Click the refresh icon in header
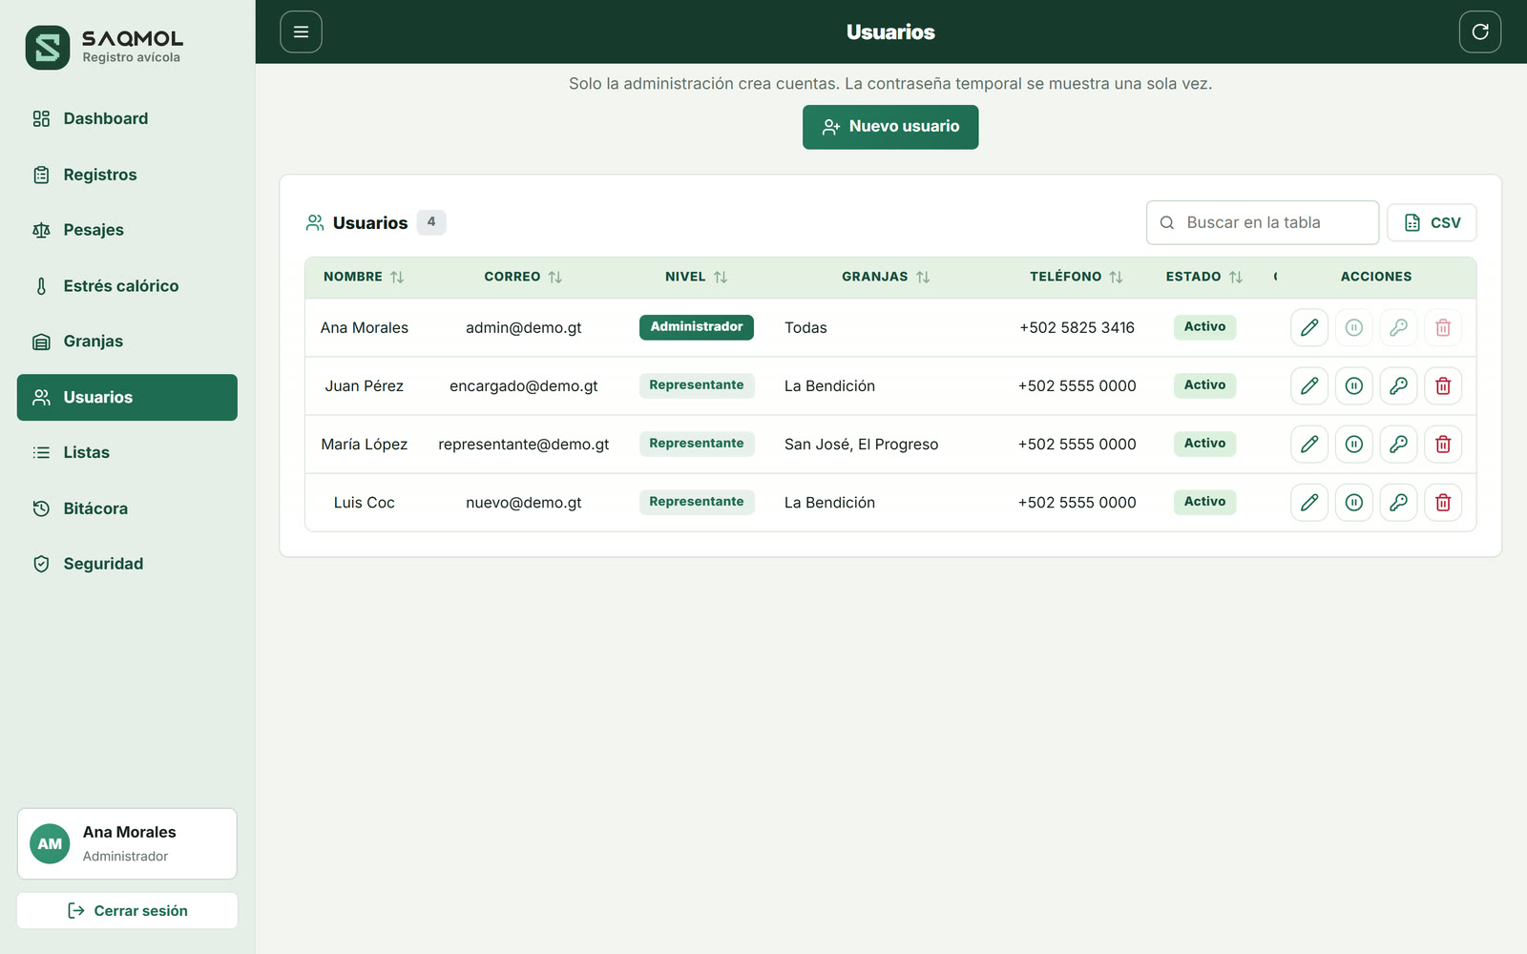The width and height of the screenshot is (1527, 954). [x=1480, y=31]
